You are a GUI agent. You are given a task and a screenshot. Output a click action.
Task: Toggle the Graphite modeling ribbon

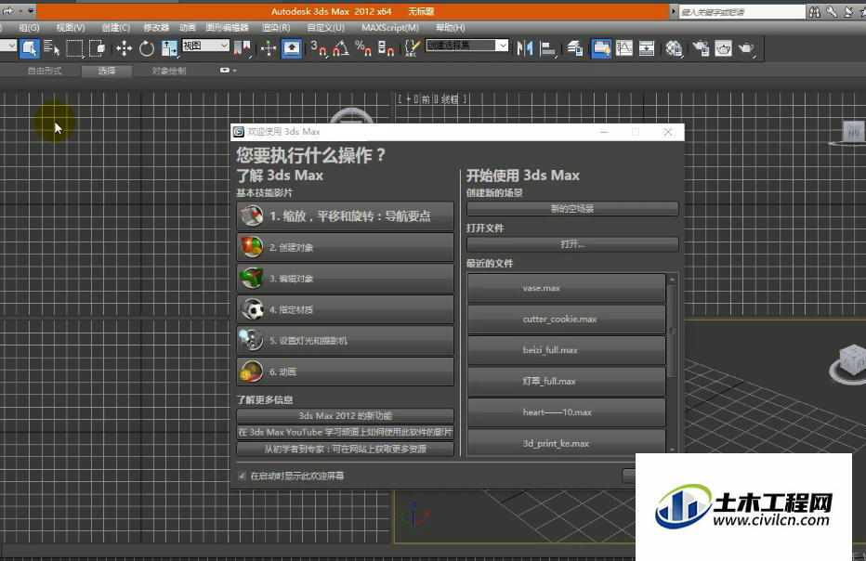coord(601,48)
